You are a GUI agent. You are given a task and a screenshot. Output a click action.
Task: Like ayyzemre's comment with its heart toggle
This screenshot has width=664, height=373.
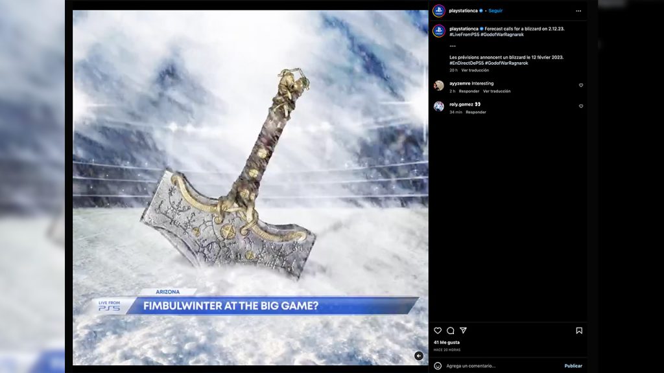coord(581,85)
